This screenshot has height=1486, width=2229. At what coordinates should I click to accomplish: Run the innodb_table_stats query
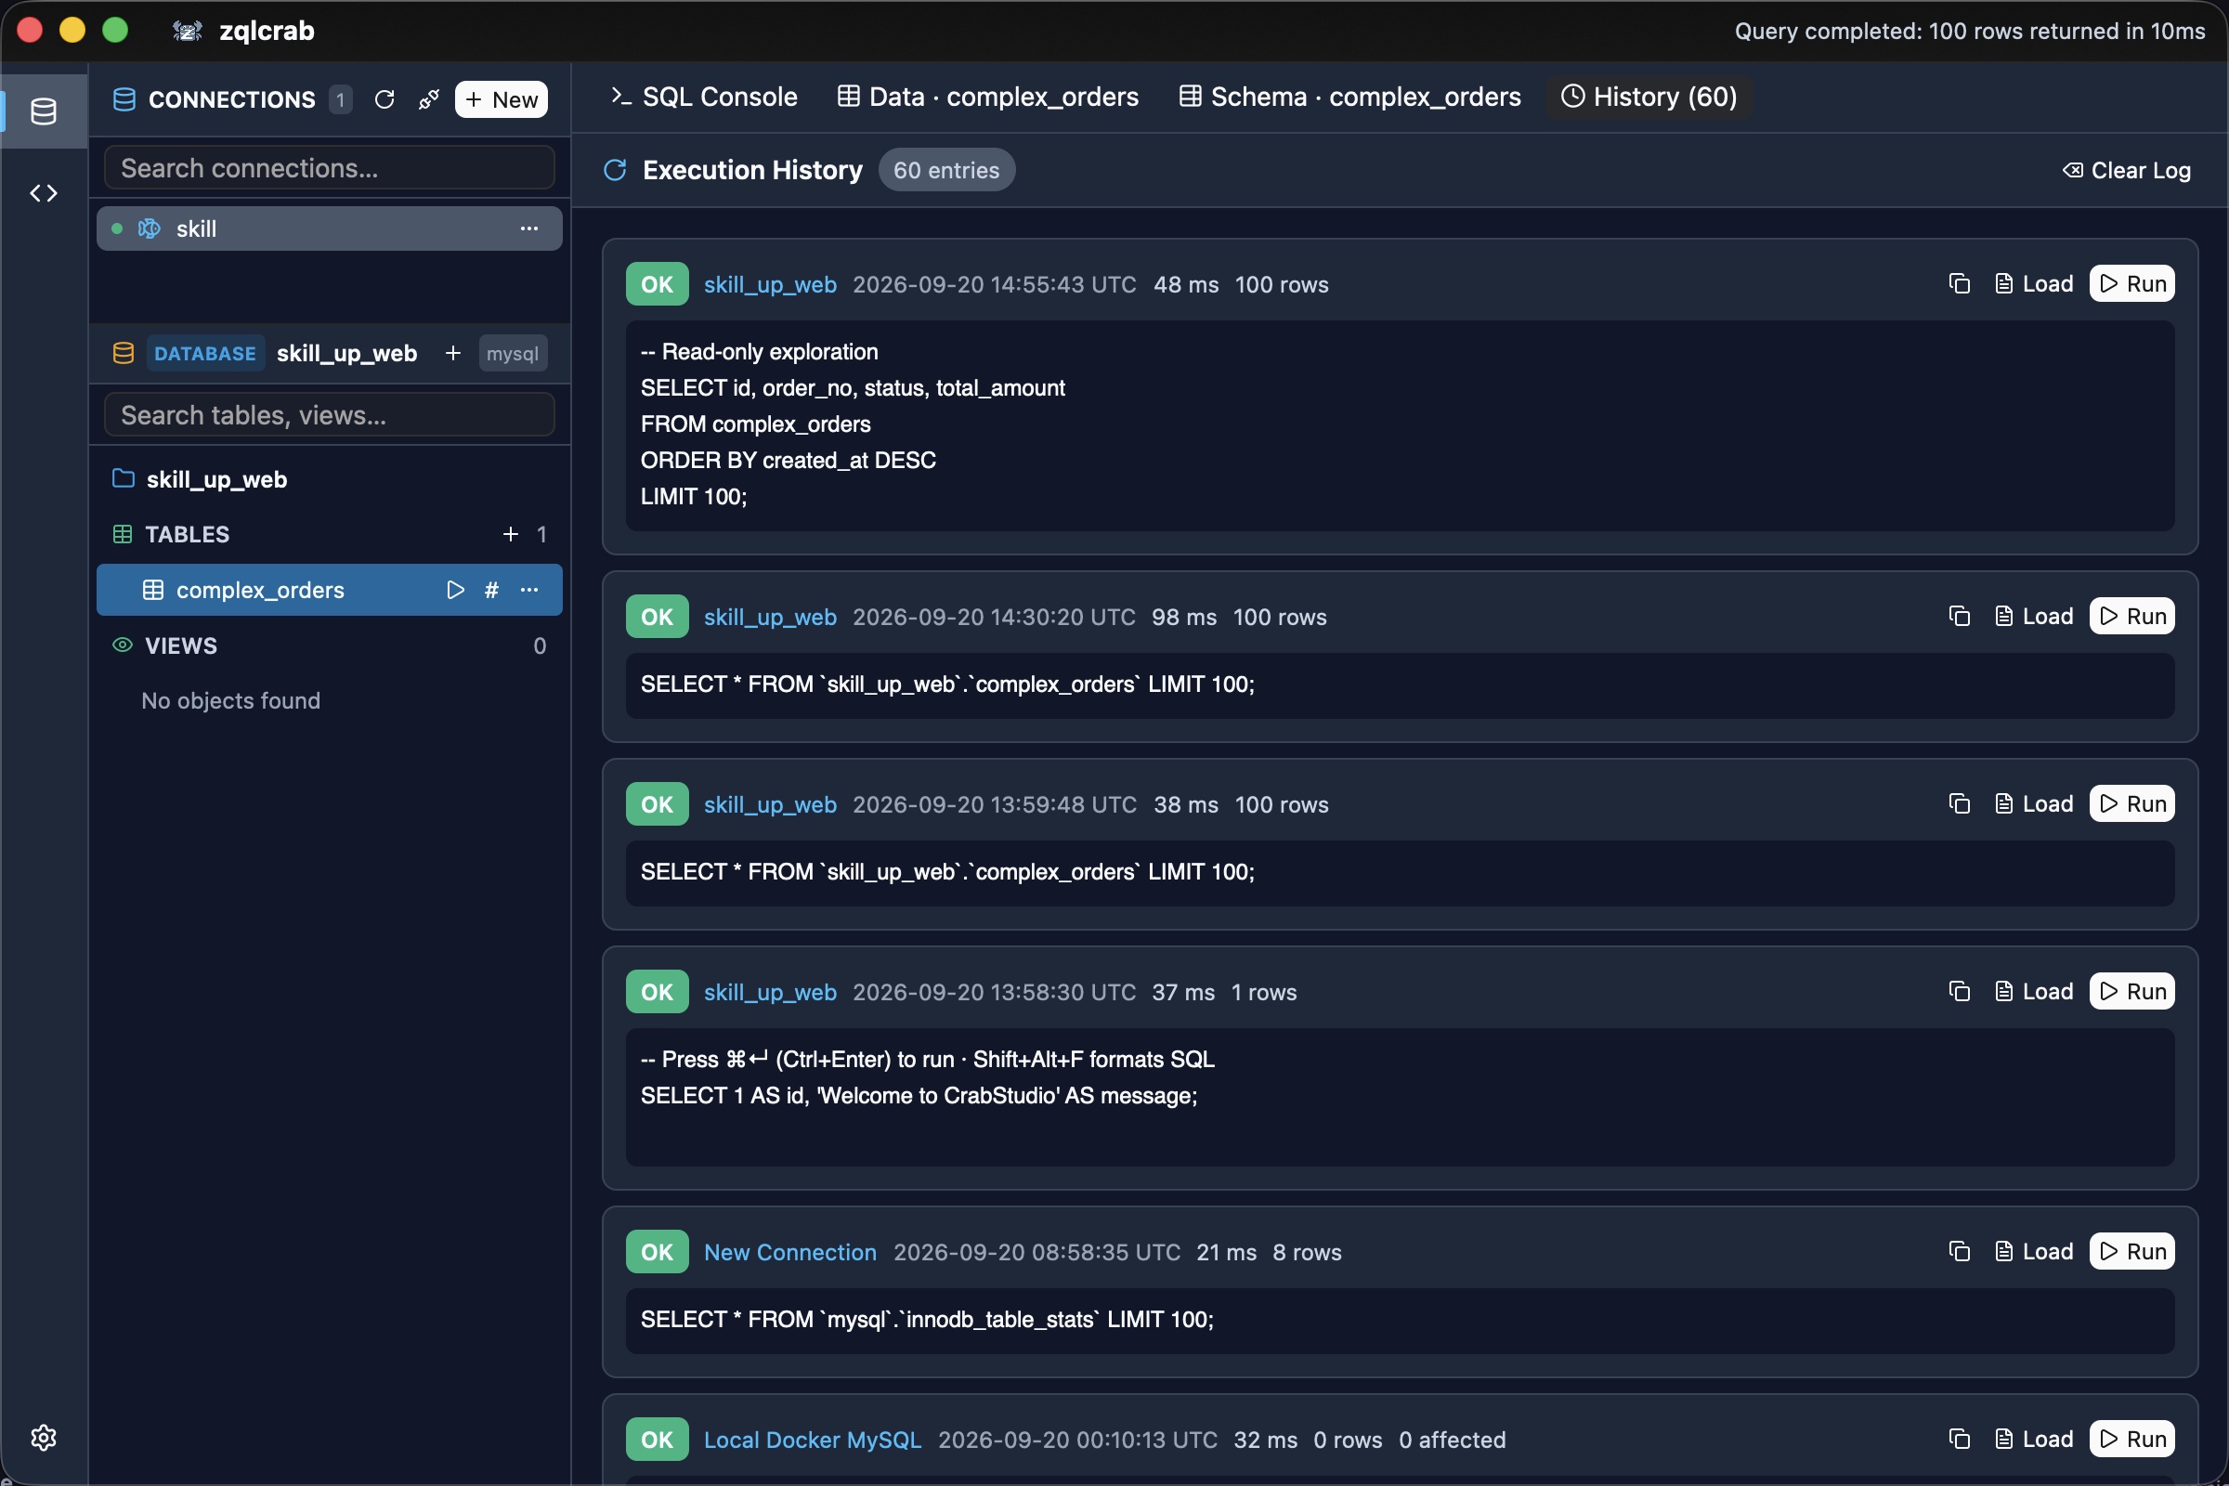(x=2131, y=1251)
